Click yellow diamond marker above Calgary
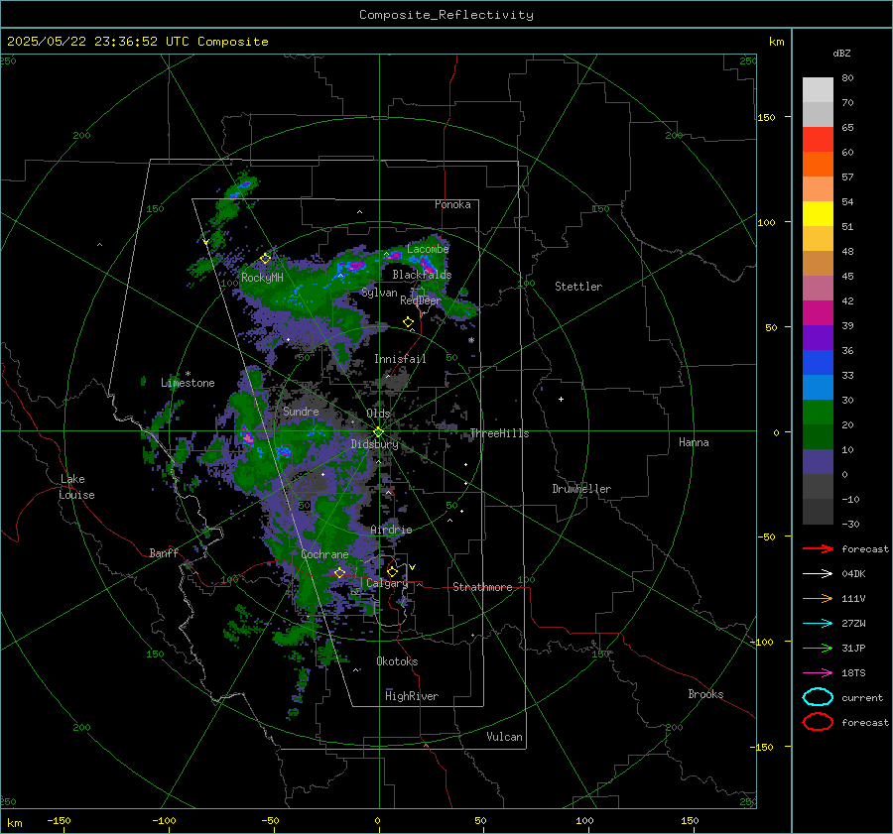This screenshot has height=834, width=893. [x=392, y=571]
